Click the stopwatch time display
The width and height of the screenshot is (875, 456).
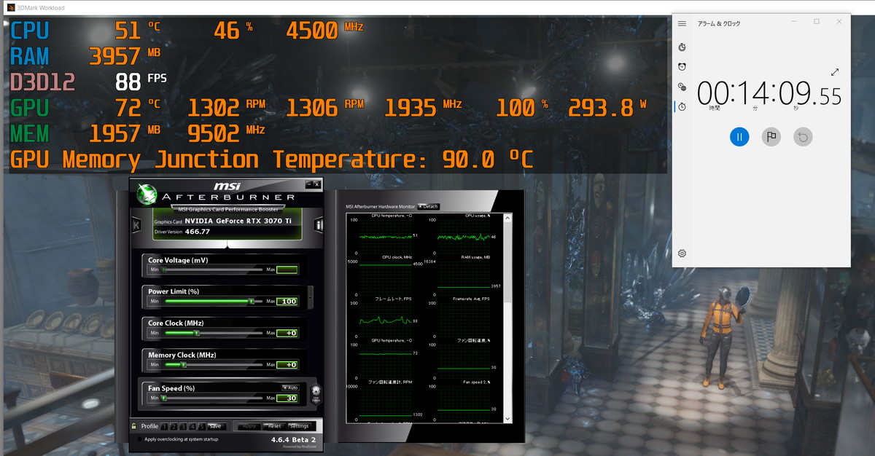pos(769,95)
